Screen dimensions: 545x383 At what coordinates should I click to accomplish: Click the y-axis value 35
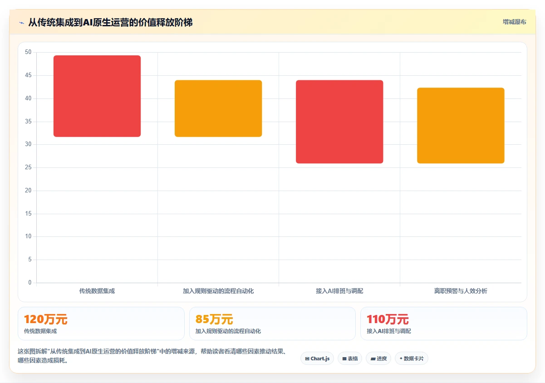coord(28,122)
